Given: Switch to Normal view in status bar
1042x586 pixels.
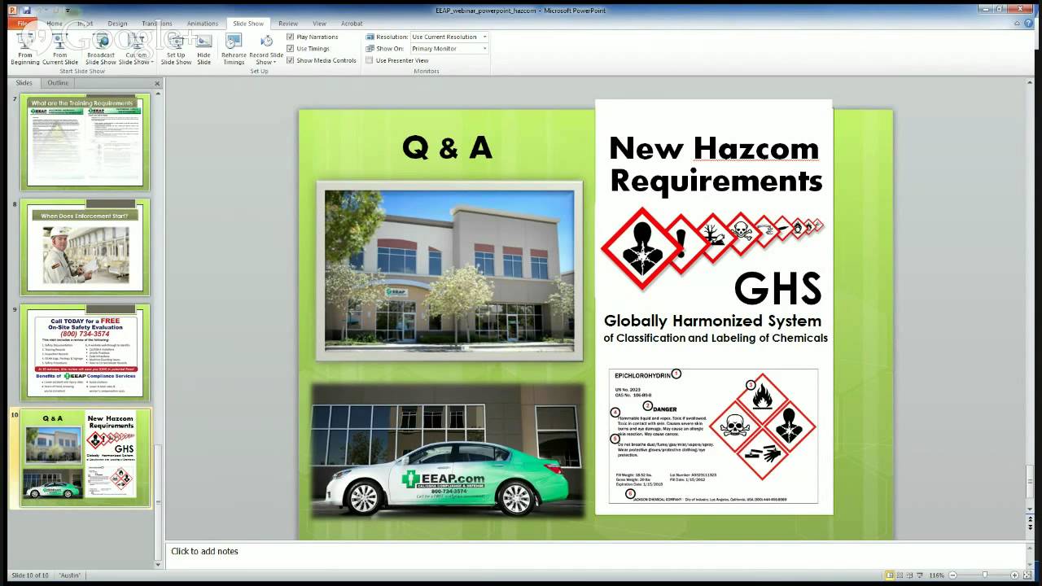Looking at the screenshot, I should pyautogui.click(x=891, y=575).
